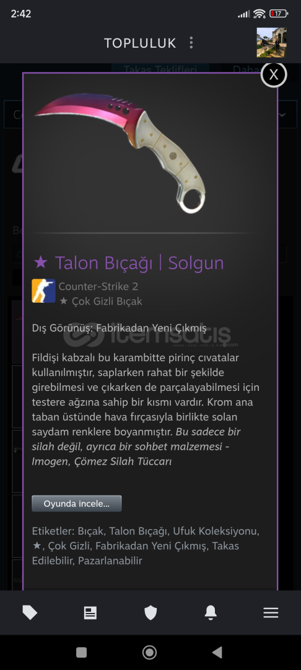The image size is (301, 670).
Task: Tap the Talon knife item image
Action: pos(120,152)
